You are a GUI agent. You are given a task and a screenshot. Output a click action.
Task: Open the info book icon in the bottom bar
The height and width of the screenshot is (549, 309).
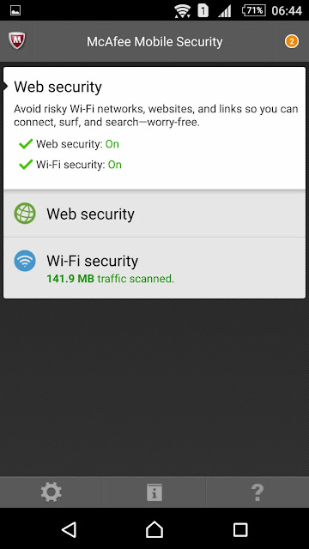click(154, 492)
